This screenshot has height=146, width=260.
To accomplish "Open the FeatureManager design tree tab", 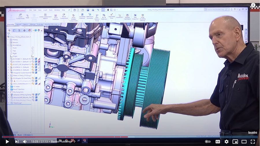I will [9, 31].
